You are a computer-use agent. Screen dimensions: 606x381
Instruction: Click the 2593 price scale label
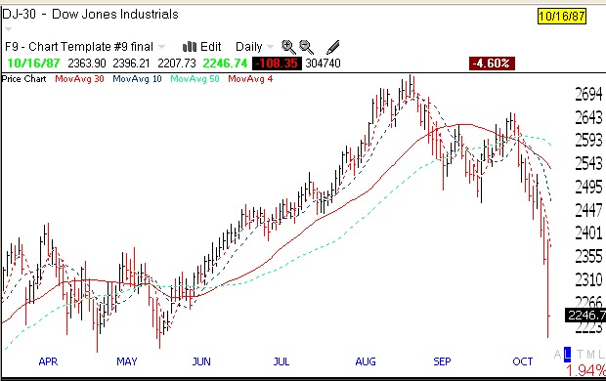[x=588, y=140]
